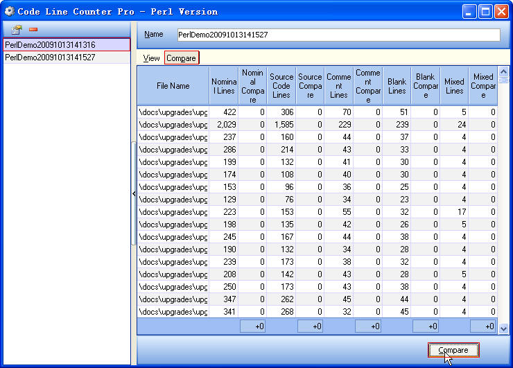Viewport: 513px width, 368px height.
Task: Click the app icon in title bar
Action: (9, 11)
